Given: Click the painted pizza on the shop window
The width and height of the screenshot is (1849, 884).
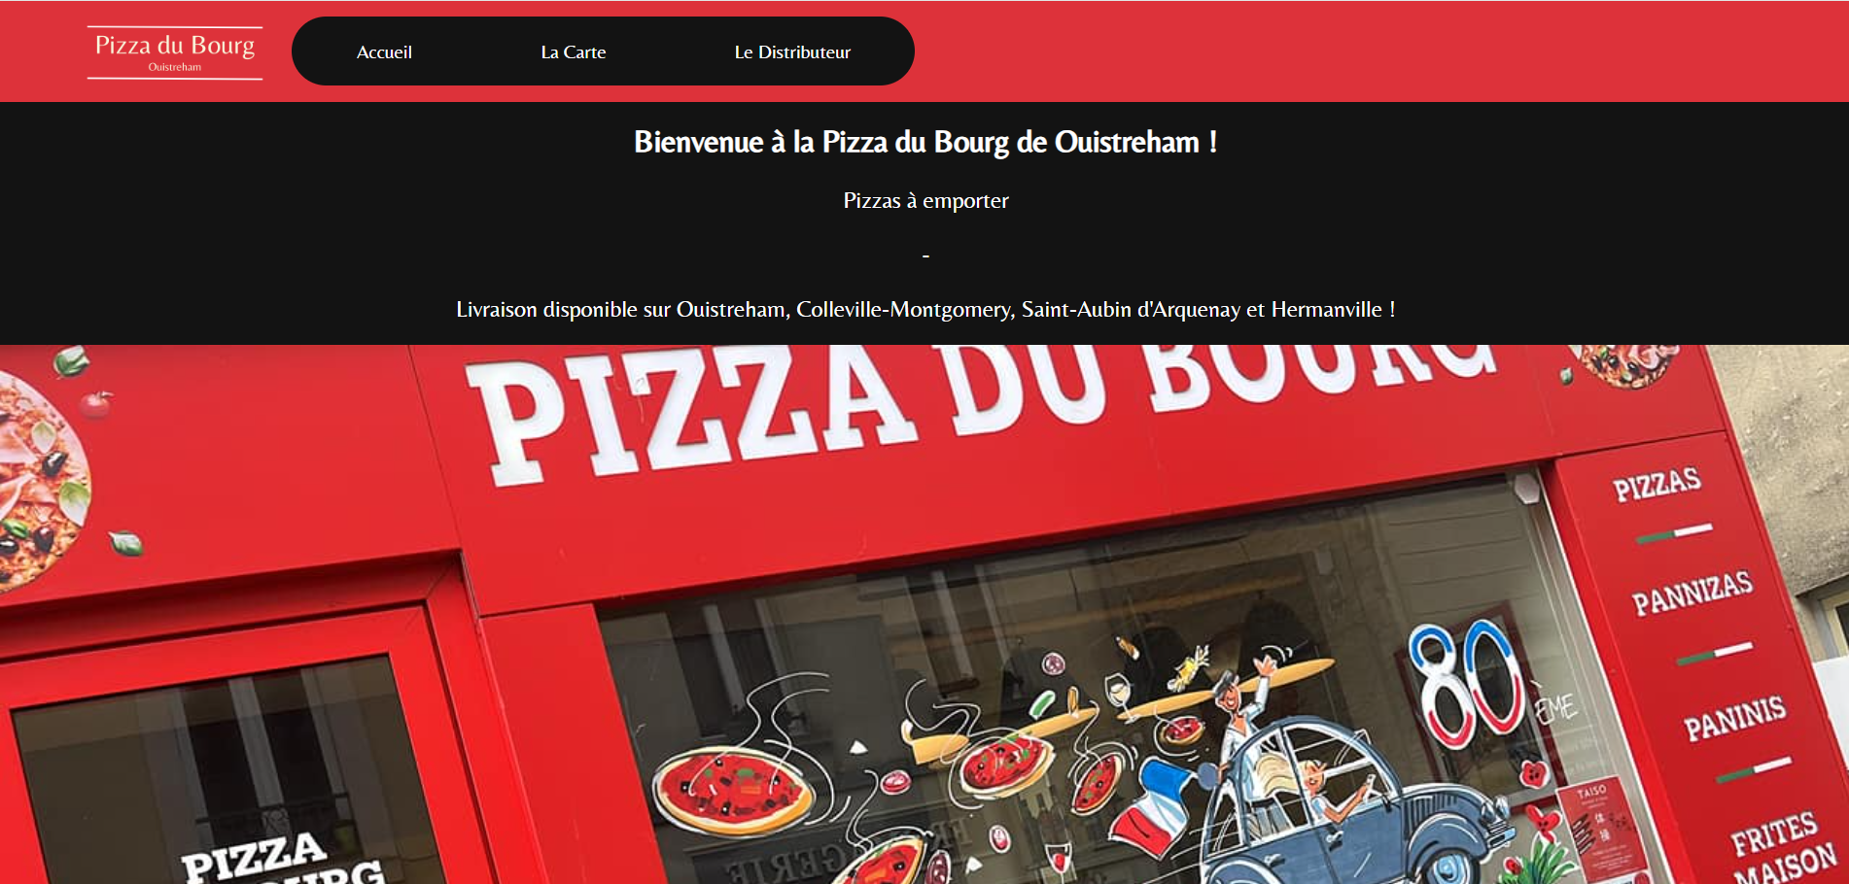Looking at the screenshot, I should pos(732,790).
